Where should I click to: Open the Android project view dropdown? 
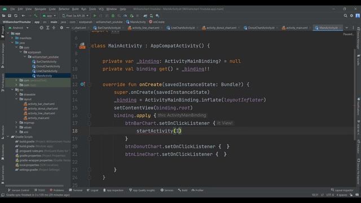pos(19,28)
